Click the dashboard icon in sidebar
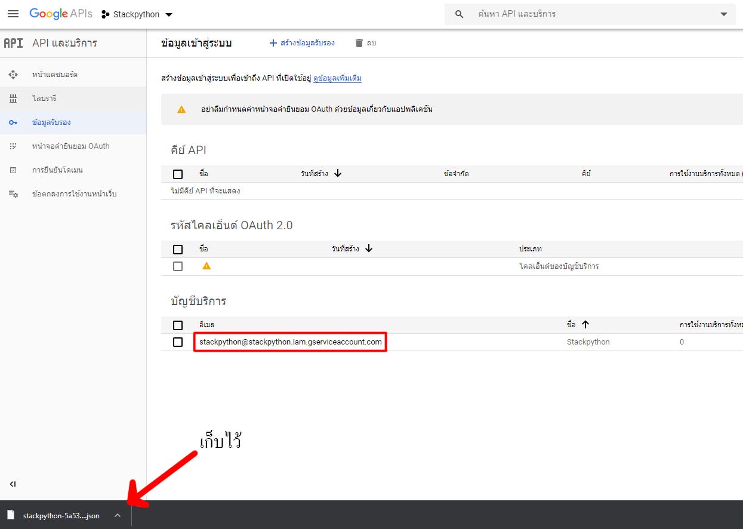The image size is (743, 529). (x=13, y=75)
